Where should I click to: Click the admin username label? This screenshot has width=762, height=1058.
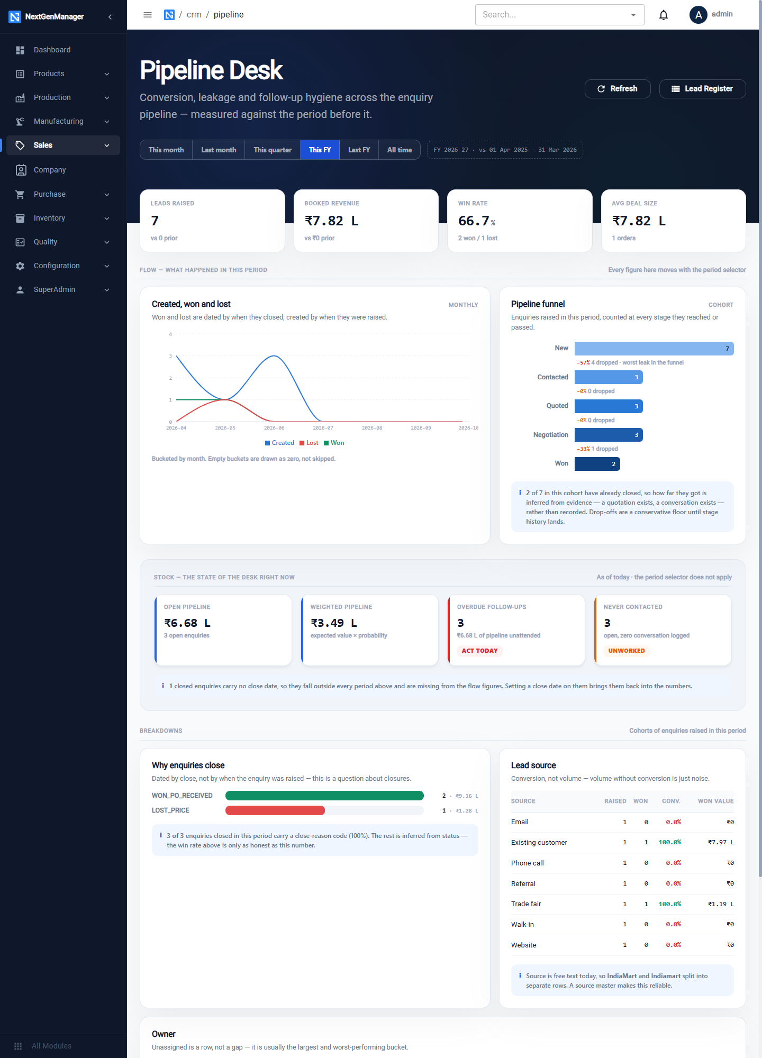point(722,14)
